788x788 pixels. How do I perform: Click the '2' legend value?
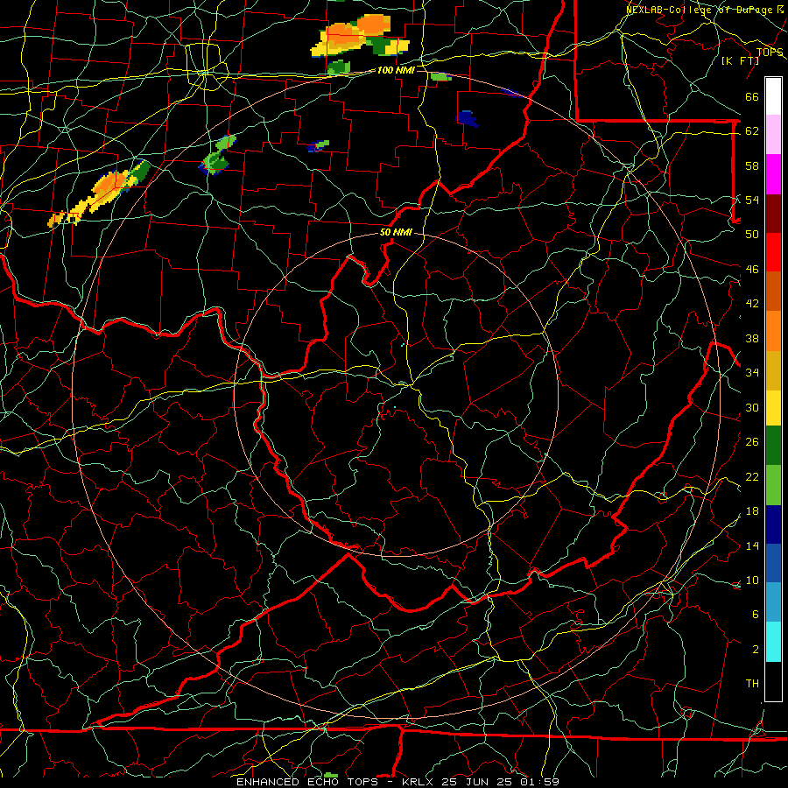pos(755,649)
